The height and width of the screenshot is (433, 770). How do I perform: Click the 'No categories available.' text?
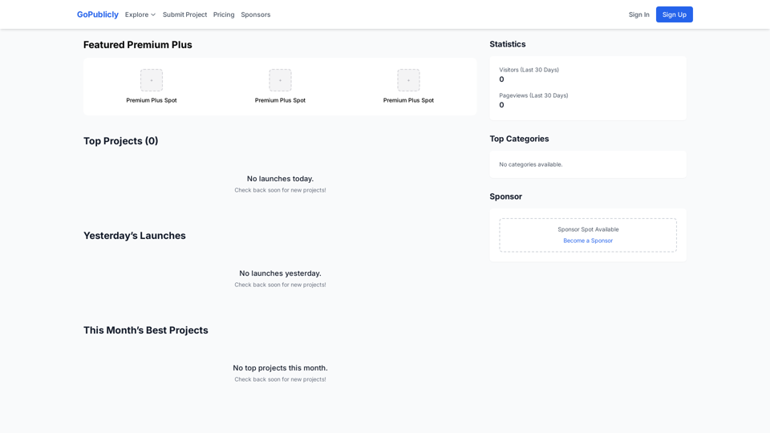[x=530, y=164]
